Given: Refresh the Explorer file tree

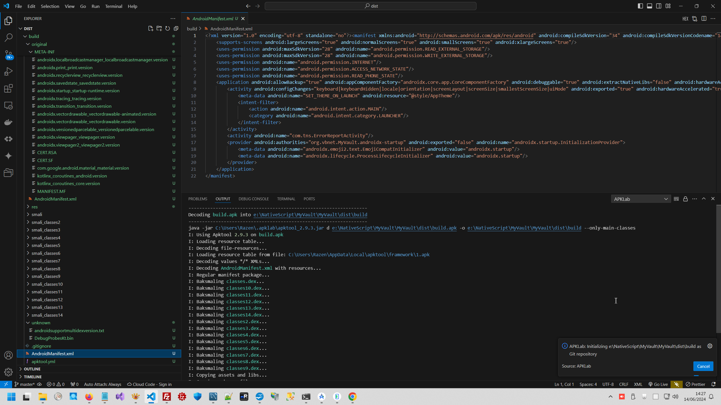Looking at the screenshot, I should point(168,28).
